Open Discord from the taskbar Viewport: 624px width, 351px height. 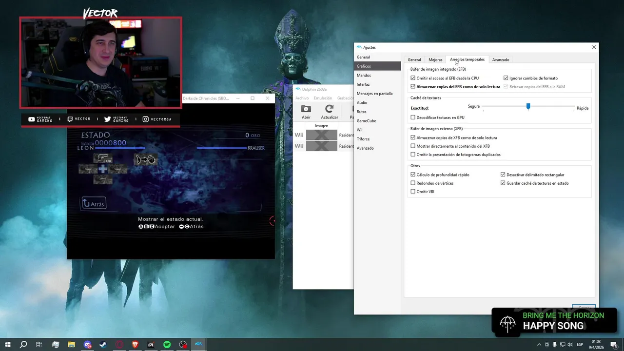click(x=88, y=345)
